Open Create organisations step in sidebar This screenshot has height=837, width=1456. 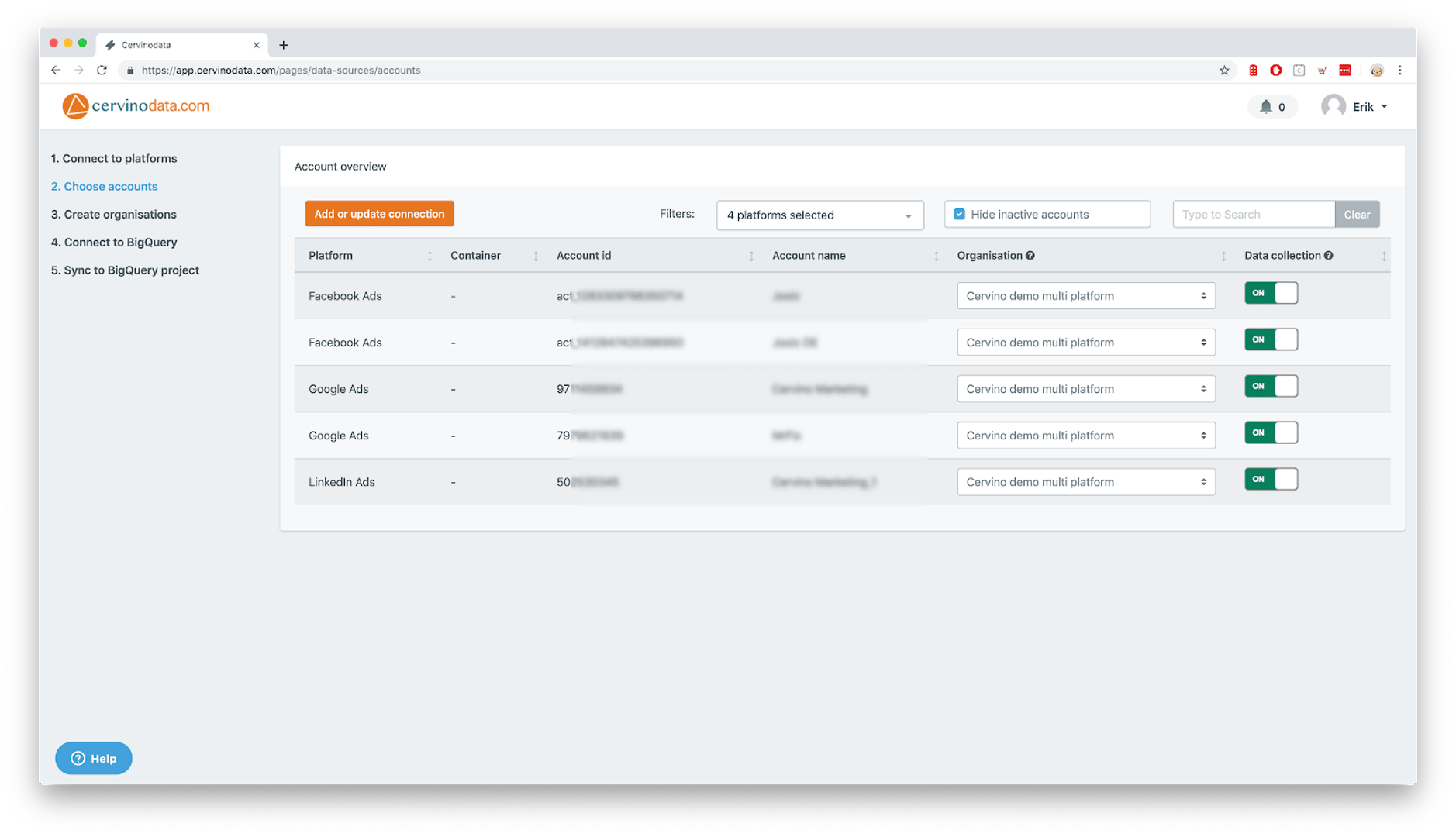pyautogui.click(x=113, y=215)
